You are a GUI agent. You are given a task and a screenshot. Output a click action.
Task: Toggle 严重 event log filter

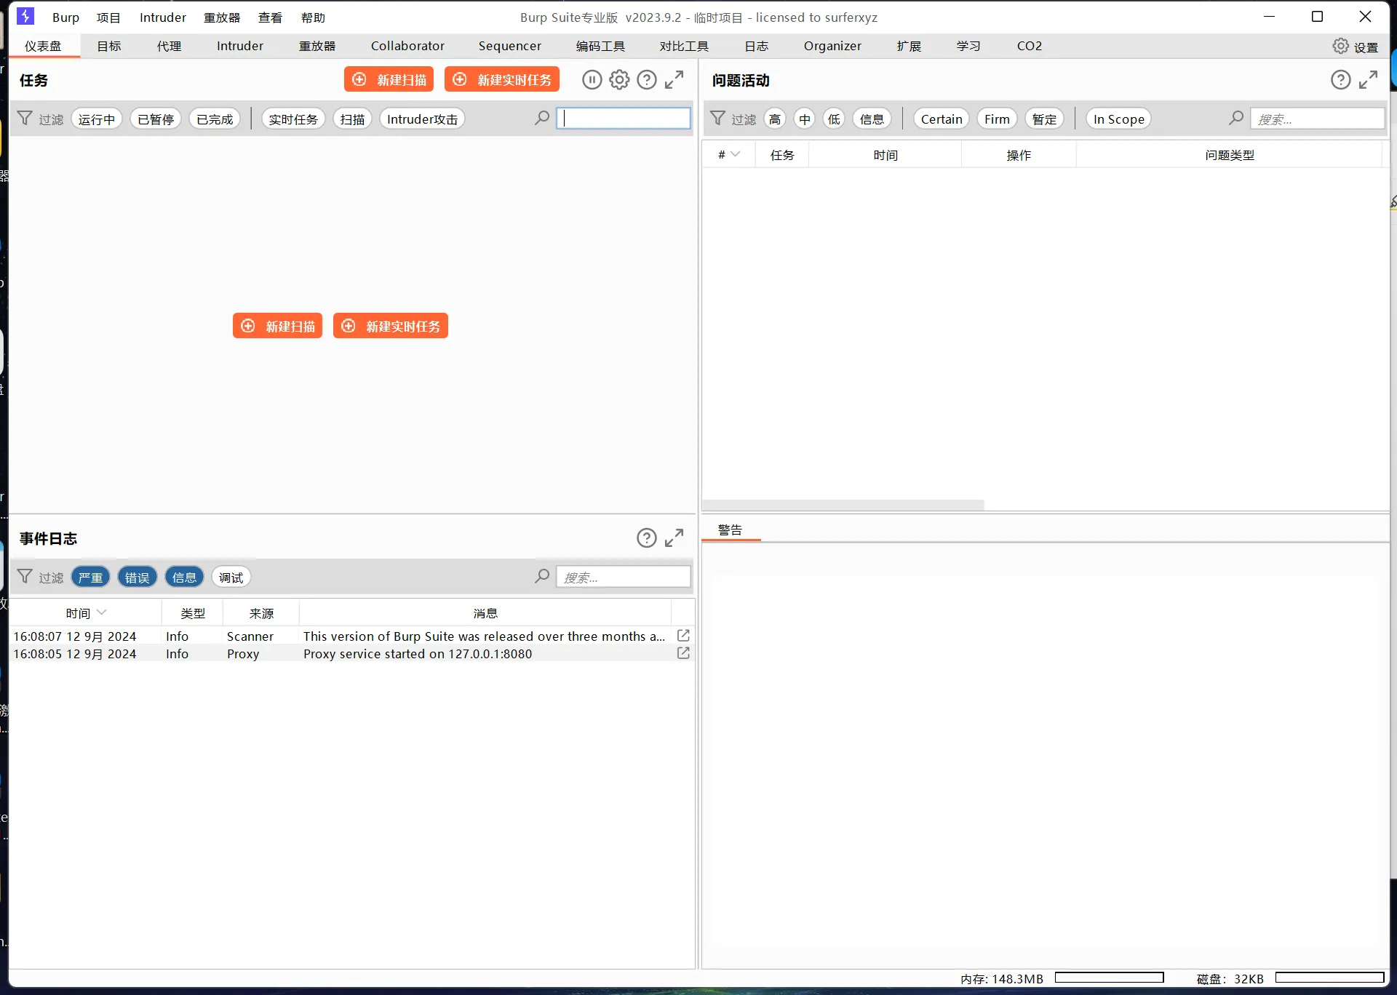[x=91, y=578]
